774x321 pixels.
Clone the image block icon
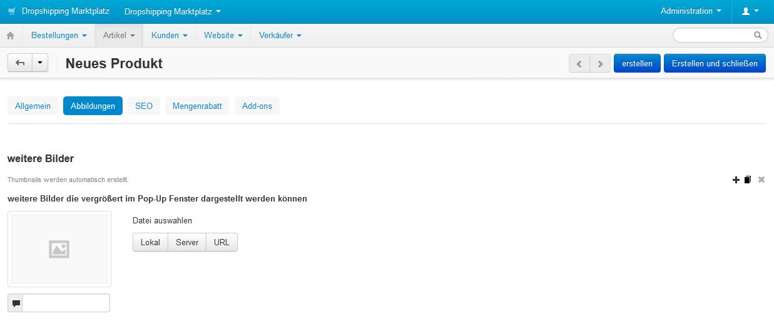[748, 180]
